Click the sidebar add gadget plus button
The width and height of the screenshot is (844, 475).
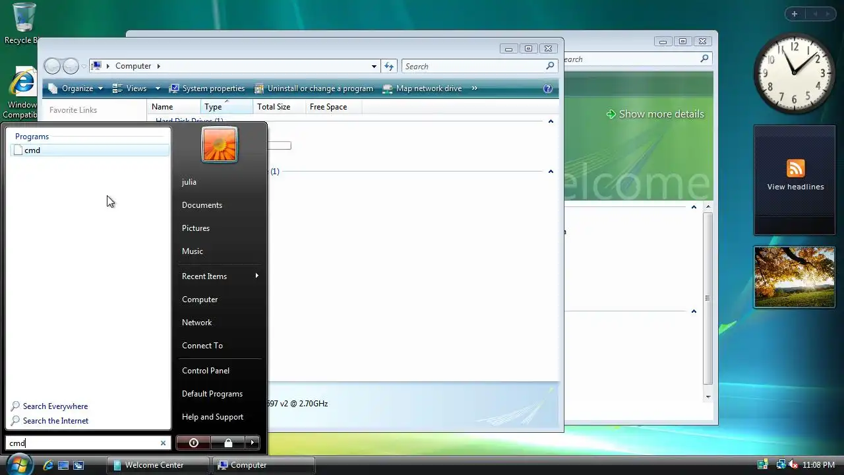click(x=795, y=14)
